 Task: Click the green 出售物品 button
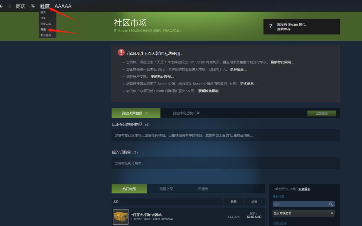coord(322,113)
